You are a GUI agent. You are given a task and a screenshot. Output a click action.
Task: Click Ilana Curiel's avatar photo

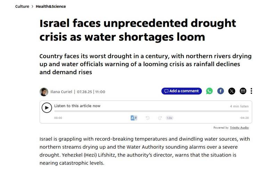pyautogui.click(x=44, y=92)
